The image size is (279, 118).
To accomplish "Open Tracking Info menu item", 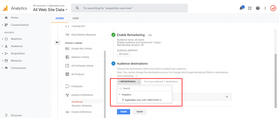I will pos(78,26).
